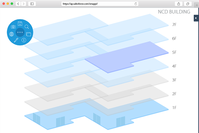Show all tabs overview button

188,4
